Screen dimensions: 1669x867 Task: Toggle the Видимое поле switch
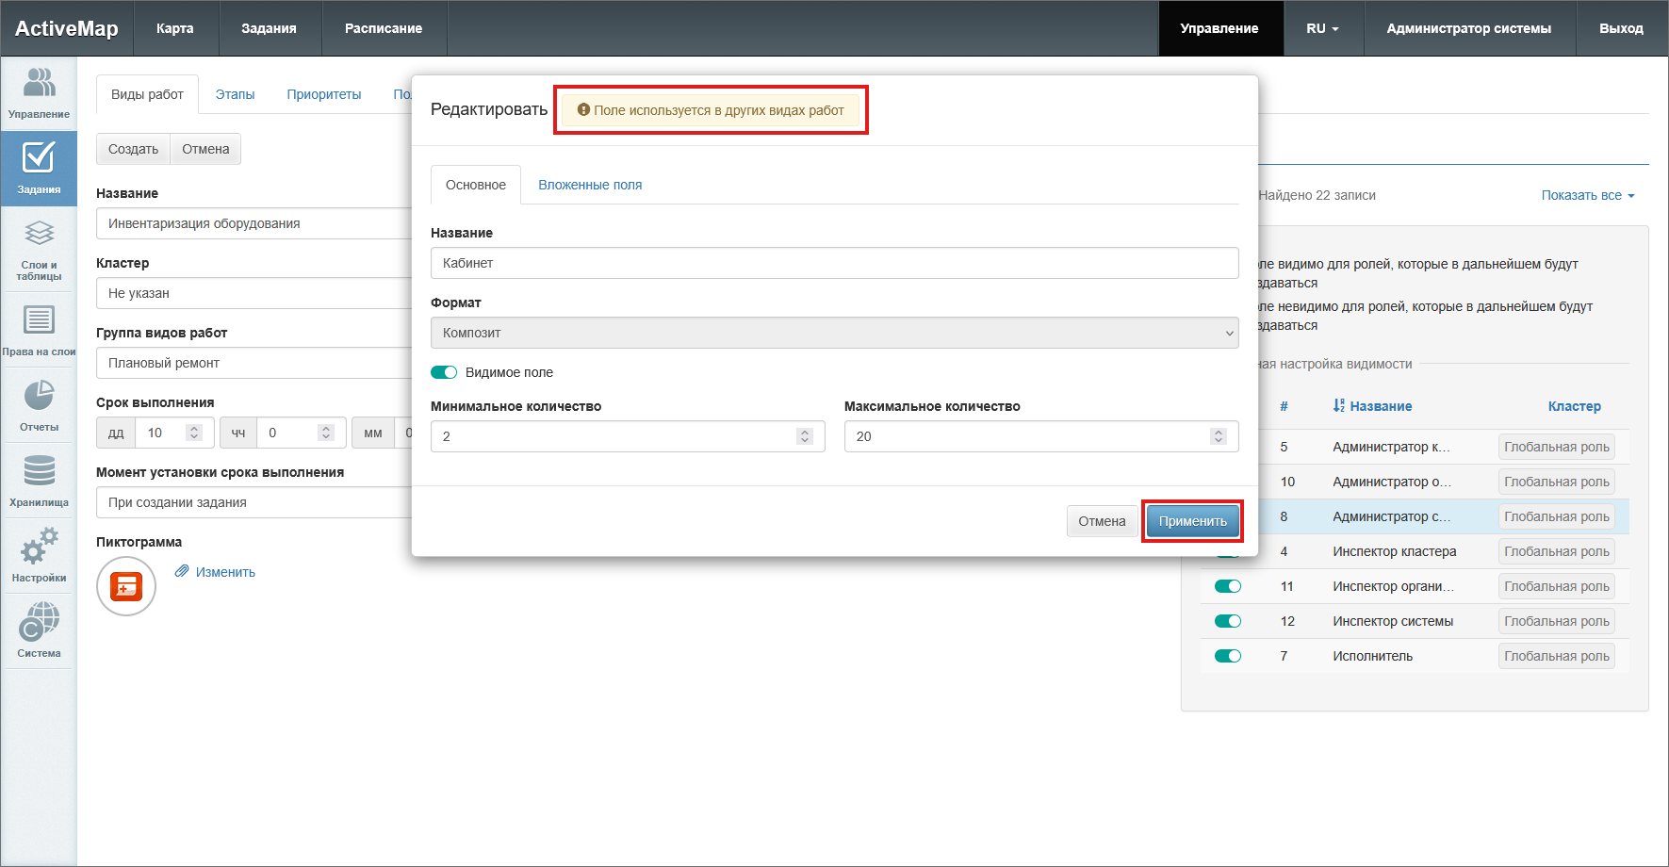pos(444,372)
